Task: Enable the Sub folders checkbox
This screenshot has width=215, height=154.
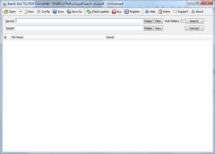Action: tap(182, 21)
